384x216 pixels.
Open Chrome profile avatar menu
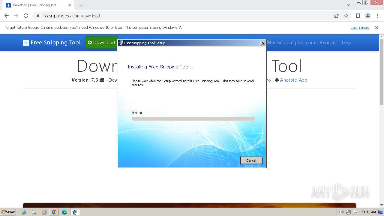tap(368, 16)
